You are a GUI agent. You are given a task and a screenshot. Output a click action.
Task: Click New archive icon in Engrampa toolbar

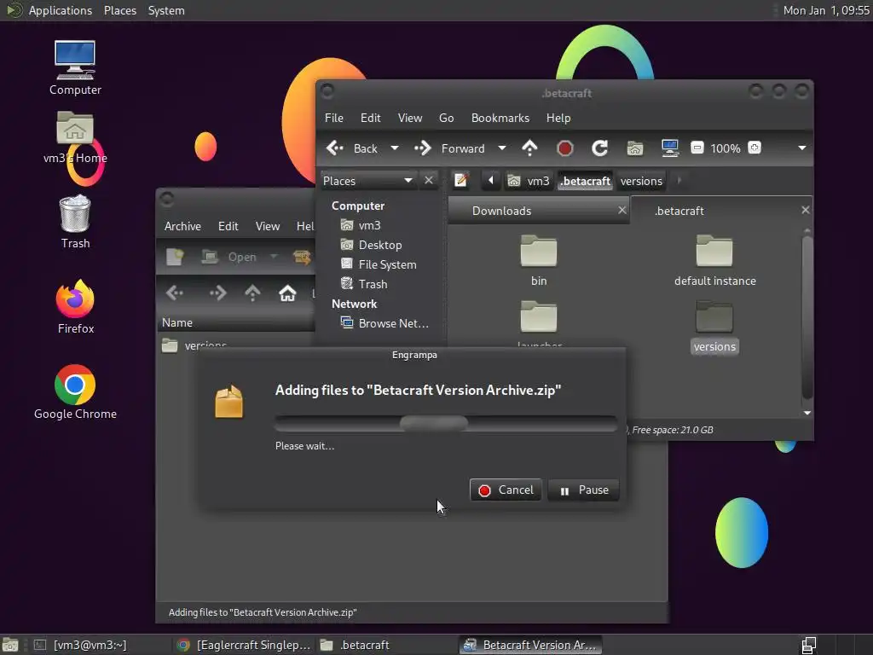(x=175, y=257)
